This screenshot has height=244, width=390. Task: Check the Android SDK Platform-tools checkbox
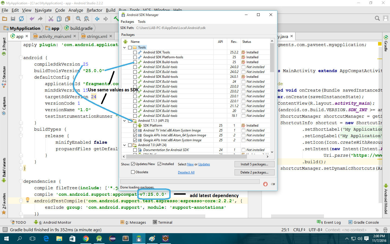pos(135,57)
